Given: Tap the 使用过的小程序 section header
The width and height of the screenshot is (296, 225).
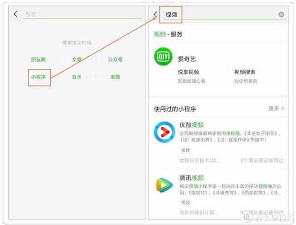Looking at the screenshot, I should point(175,109).
